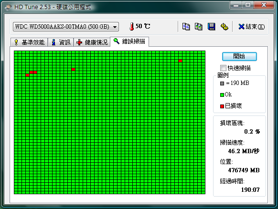The height and width of the screenshot is (209, 278).
Task: Open the options gear icon
Action: [225, 27]
